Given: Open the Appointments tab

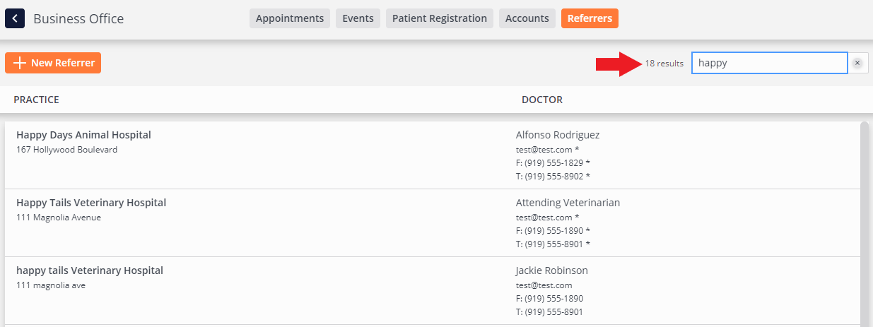Looking at the screenshot, I should [x=290, y=18].
